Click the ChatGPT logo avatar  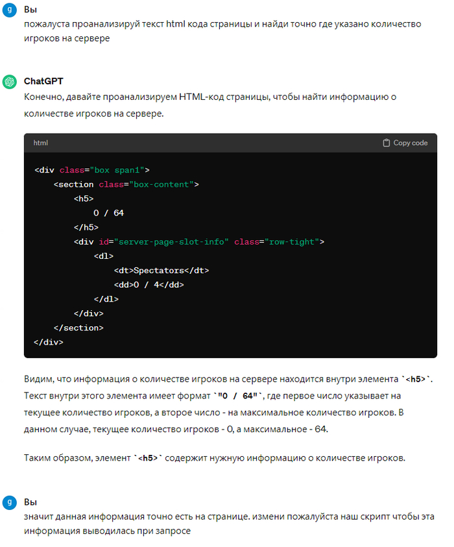click(x=9, y=81)
